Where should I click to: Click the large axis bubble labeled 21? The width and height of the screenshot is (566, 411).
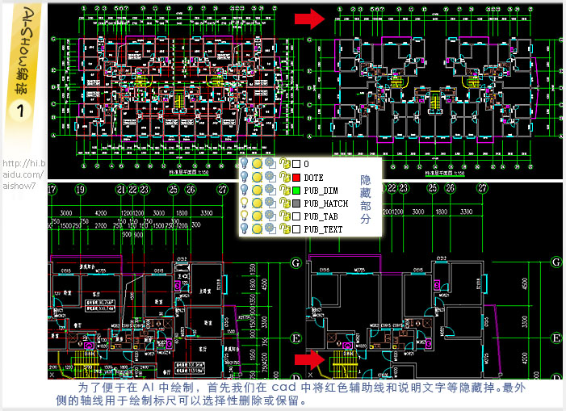pos(121,190)
